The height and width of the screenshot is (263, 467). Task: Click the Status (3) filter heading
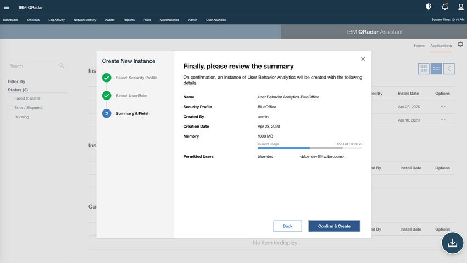18,90
